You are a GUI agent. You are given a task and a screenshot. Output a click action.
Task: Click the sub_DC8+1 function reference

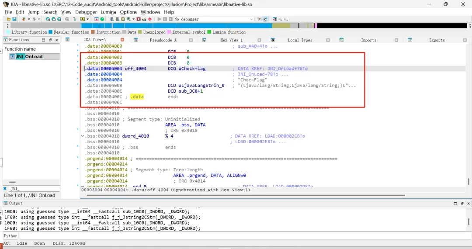(191, 91)
